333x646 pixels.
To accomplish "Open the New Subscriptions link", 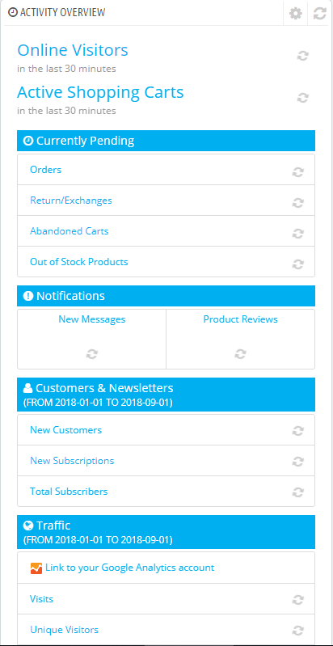I will click(x=72, y=461).
